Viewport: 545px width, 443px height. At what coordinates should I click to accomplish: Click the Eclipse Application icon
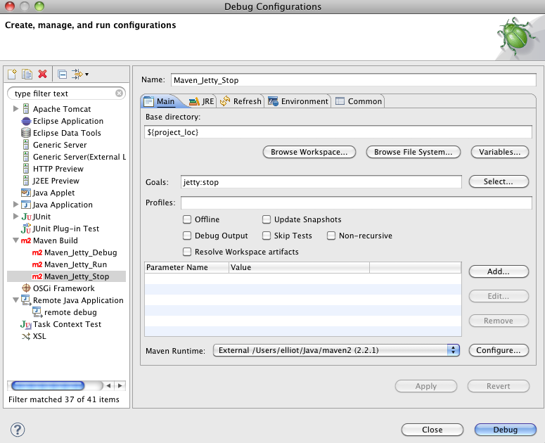[x=26, y=121]
